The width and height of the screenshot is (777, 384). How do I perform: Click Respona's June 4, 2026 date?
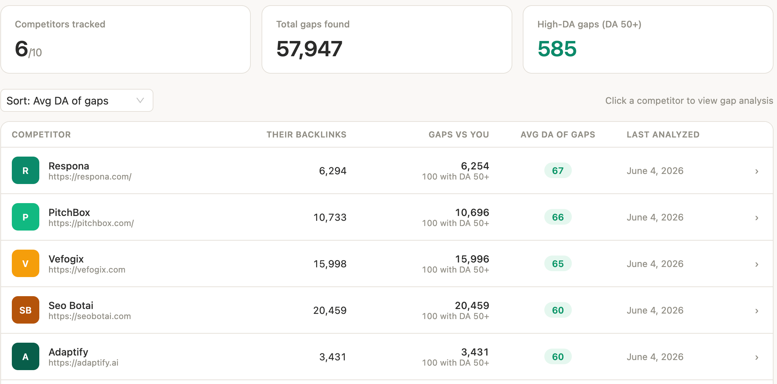point(655,171)
